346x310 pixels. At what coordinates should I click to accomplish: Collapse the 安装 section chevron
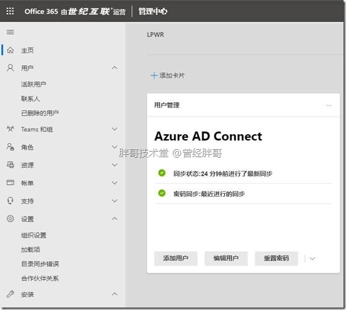115,294
